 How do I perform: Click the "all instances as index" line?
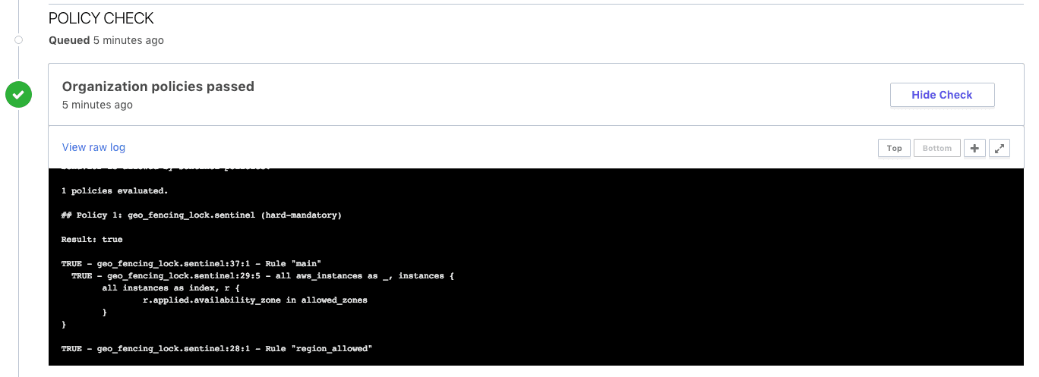point(171,288)
